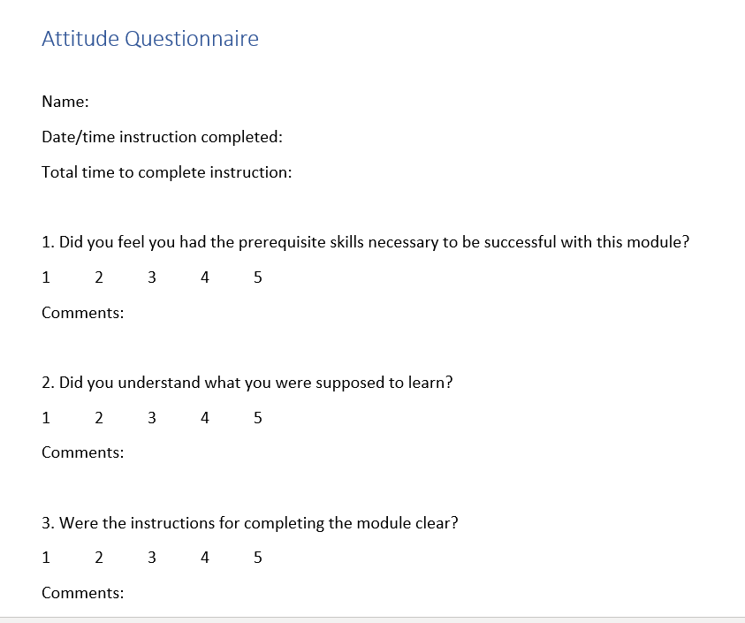Click Comments under the supposed to learn question

click(x=82, y=452)
